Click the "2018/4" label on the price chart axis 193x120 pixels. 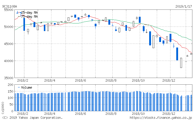pyautogui.click(x=50, y=80)
